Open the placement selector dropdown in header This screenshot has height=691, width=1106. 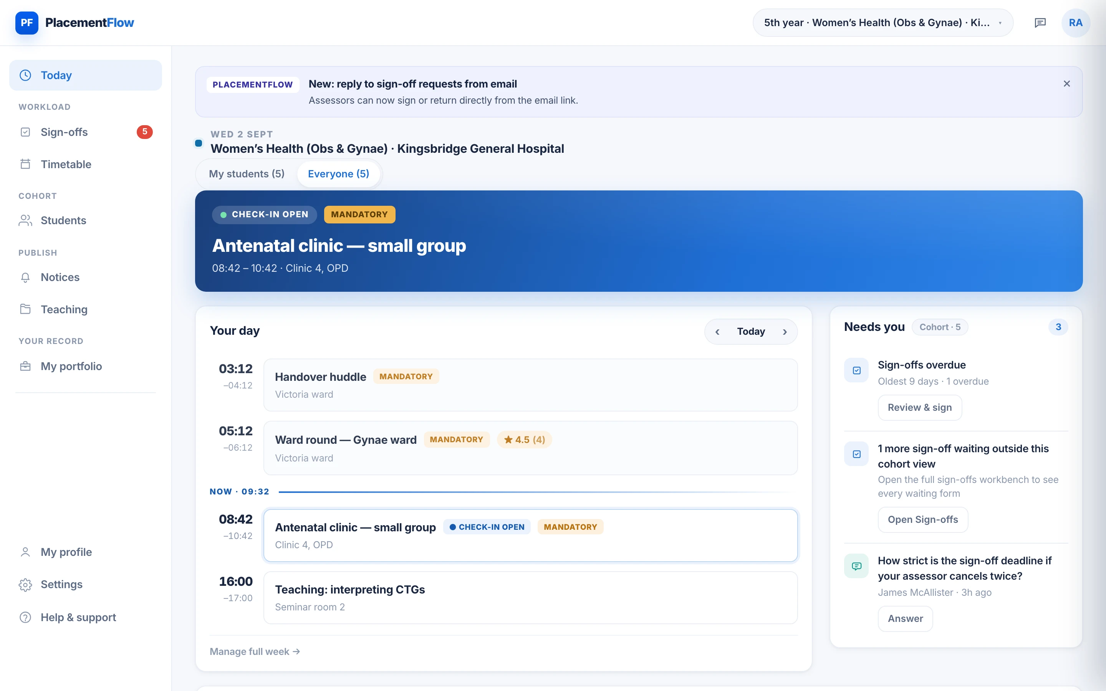883,23
